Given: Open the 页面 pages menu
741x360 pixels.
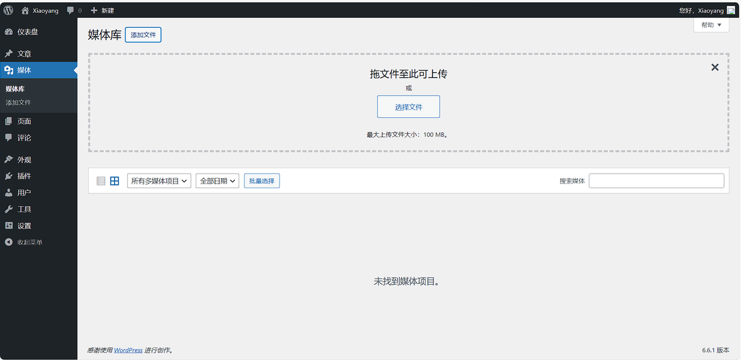Looking at the screenshot, I should click(x=38, y=121).
